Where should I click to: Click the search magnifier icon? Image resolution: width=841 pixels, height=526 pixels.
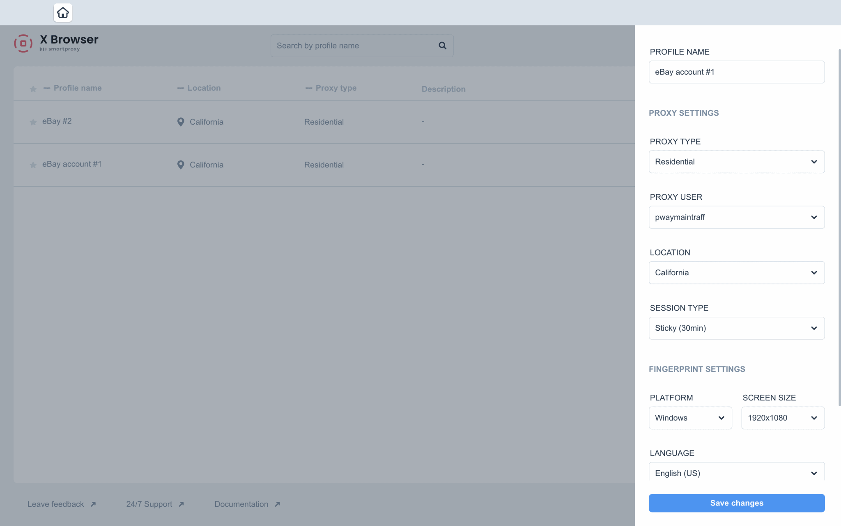point(442,46)
